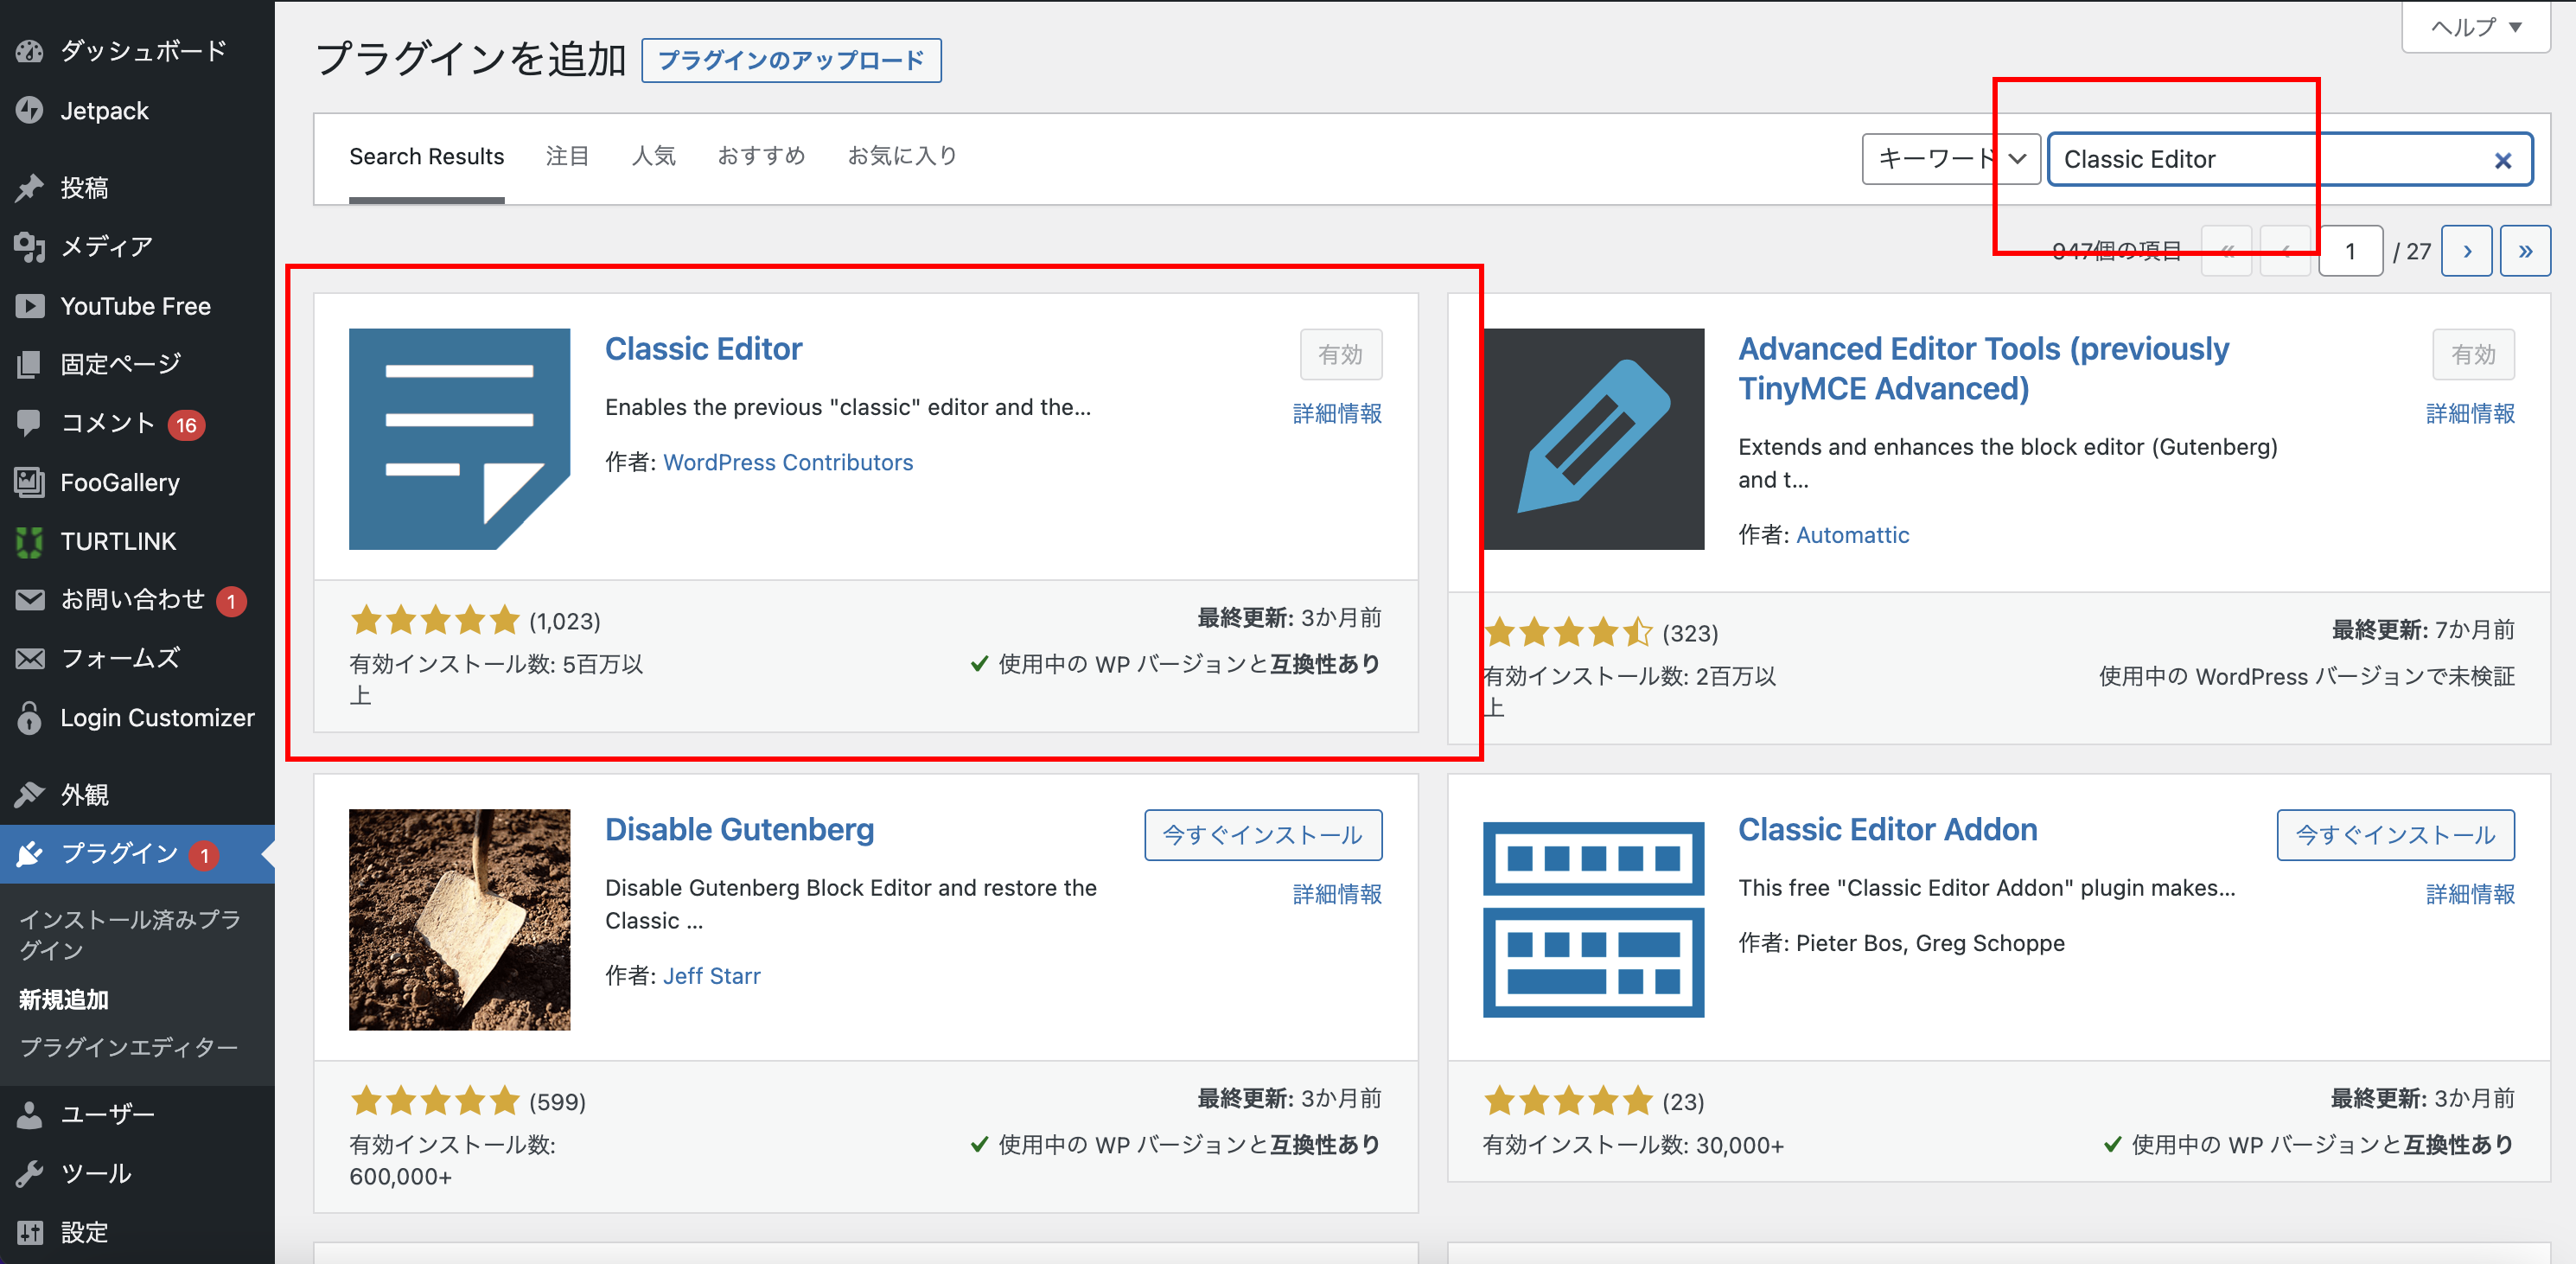Open Jetpack via its lightning icon
Screen dimensions: 2576x1264
(30, 110)
